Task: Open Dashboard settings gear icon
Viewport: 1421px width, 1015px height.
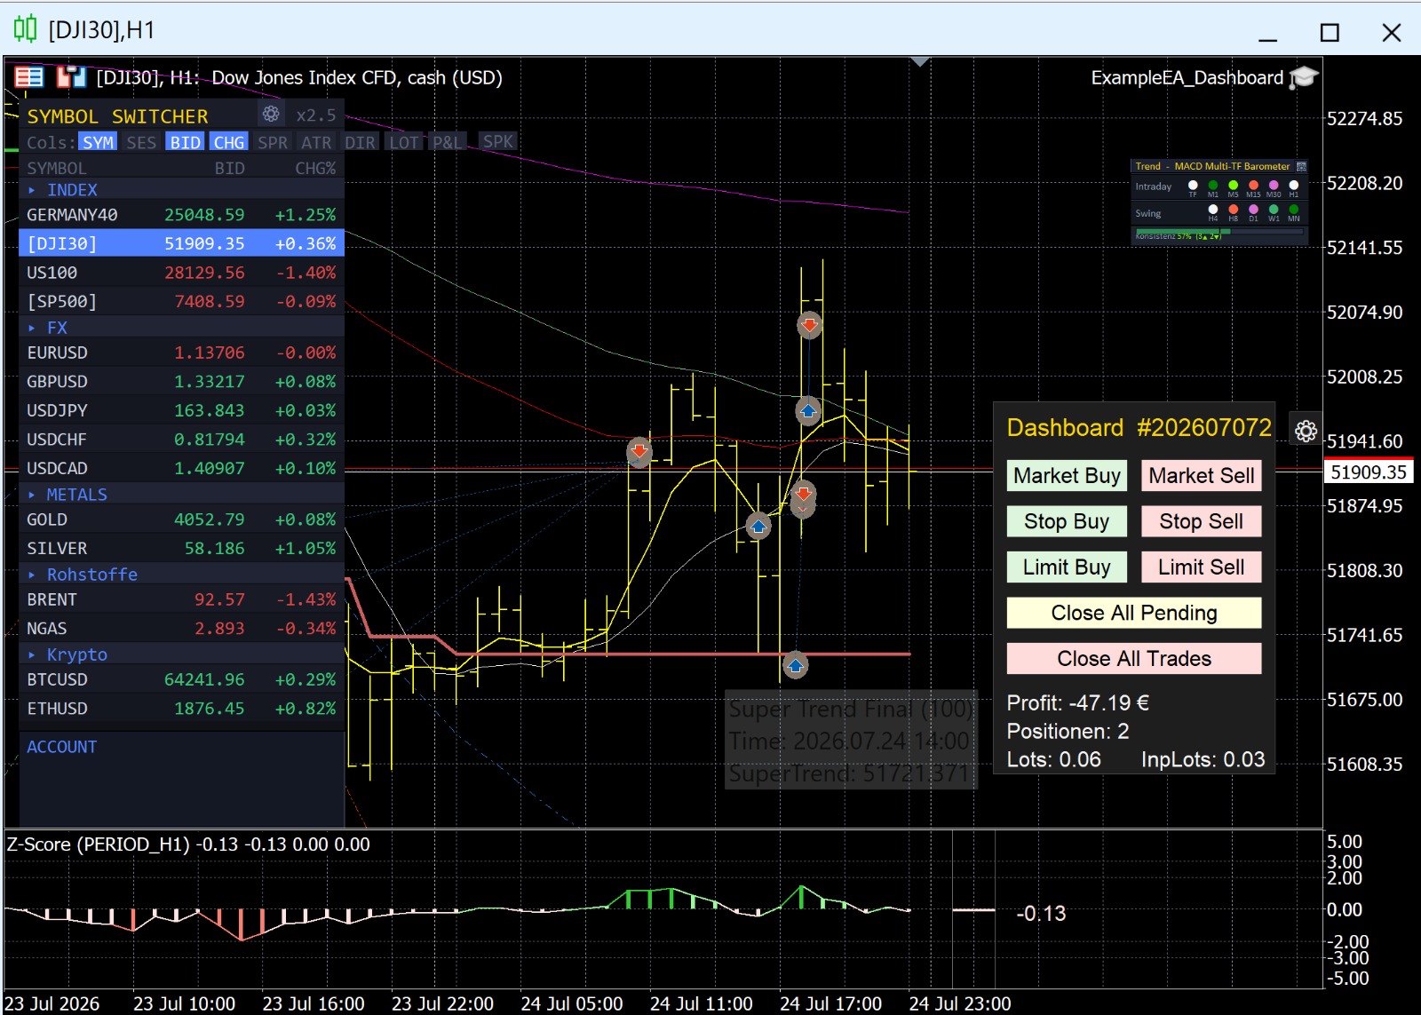Action: click(x=1306, y=431)
